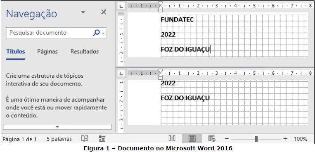315x152 pixels.
Task: Click the zoom in plus button
Action: (285, 139)
